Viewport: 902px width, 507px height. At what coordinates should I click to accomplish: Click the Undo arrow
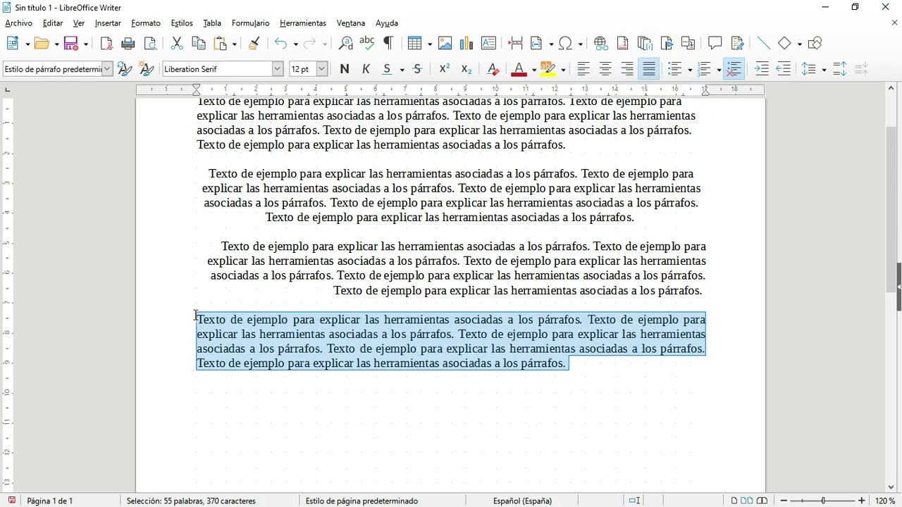pyautogui.click(x=280, y=44)
